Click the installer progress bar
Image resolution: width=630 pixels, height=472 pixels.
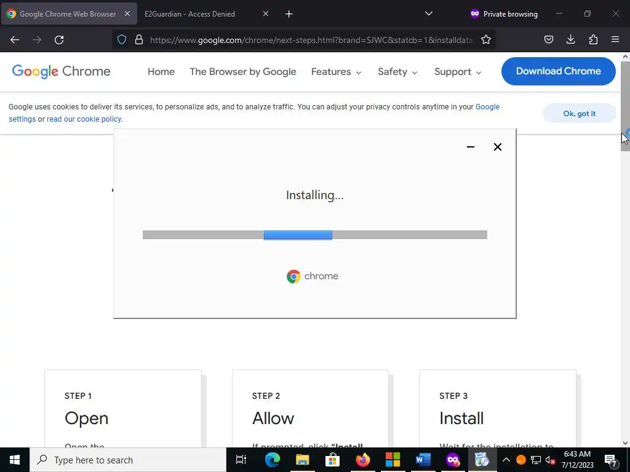(x=314, y=235)
